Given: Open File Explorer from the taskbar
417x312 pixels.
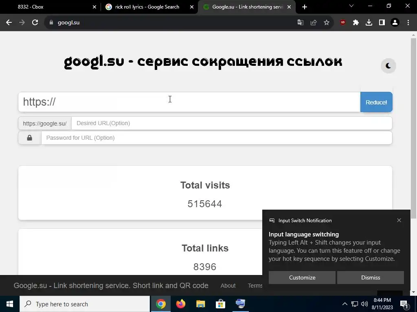Looking at the screenshot, I should pyautogui.click(x=200, y=304).
